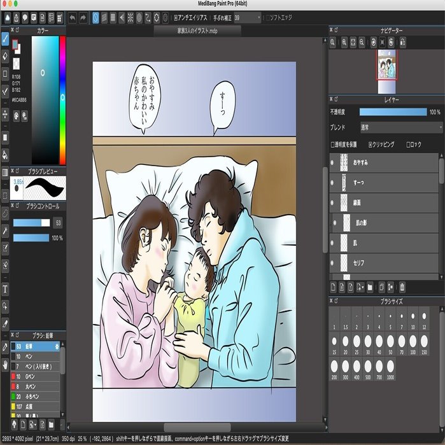Click the speech balloon icon in toolbar
The width and height of the screenshot is (445, 445).
pos(25,18)
